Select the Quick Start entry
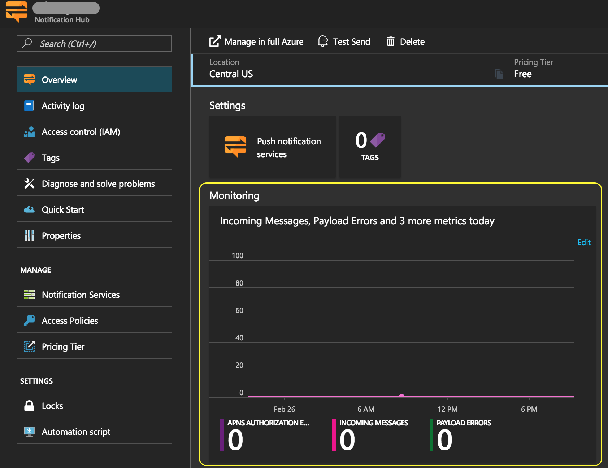The height and width of the screenshot is (468, 608). tap(94, 209)
